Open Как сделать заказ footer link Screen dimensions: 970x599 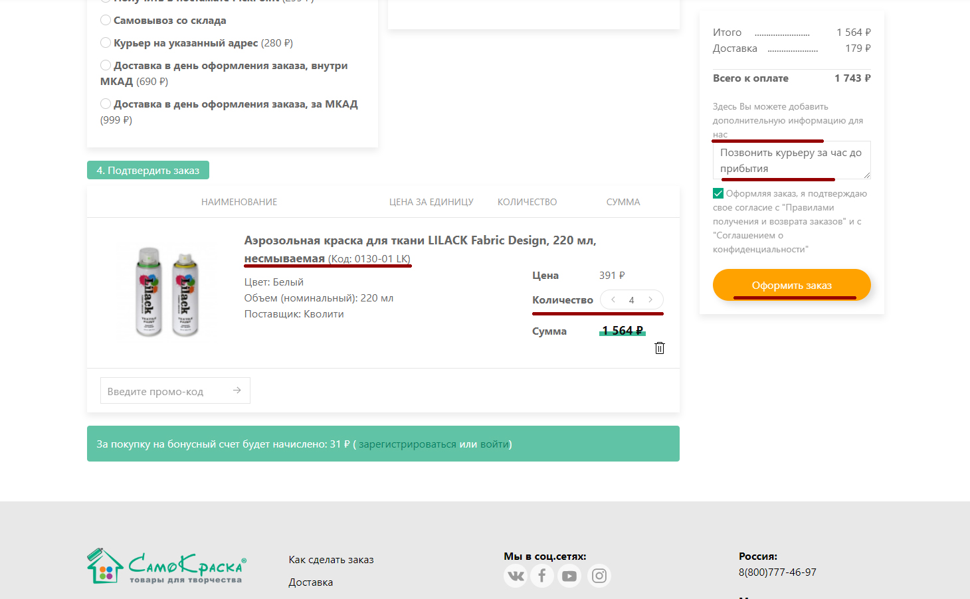pos(331,560)
